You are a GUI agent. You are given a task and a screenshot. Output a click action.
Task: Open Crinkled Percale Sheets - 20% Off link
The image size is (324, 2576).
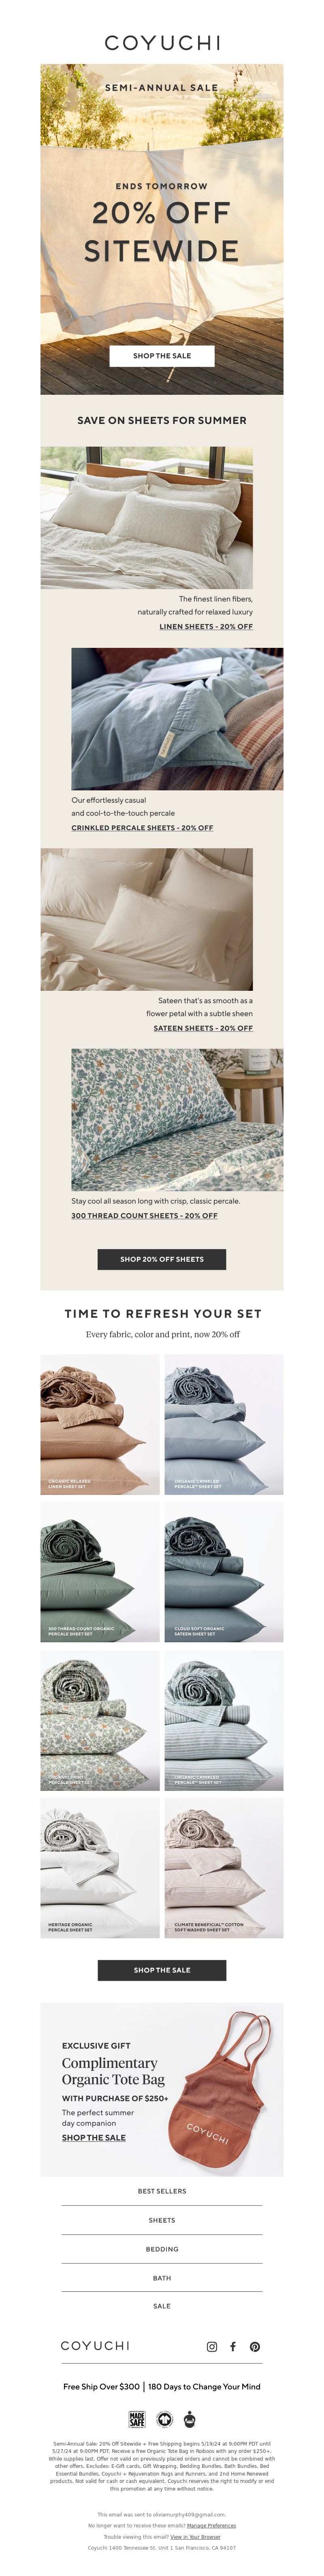point(142,828)
